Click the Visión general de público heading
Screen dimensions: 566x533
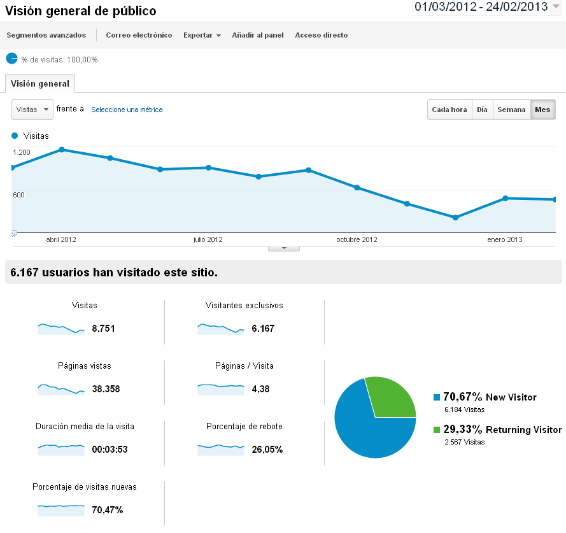pos(80,11)
